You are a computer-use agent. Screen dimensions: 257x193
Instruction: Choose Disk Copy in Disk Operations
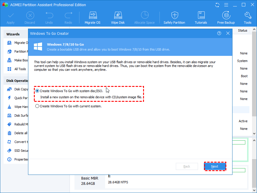(18, 89)
